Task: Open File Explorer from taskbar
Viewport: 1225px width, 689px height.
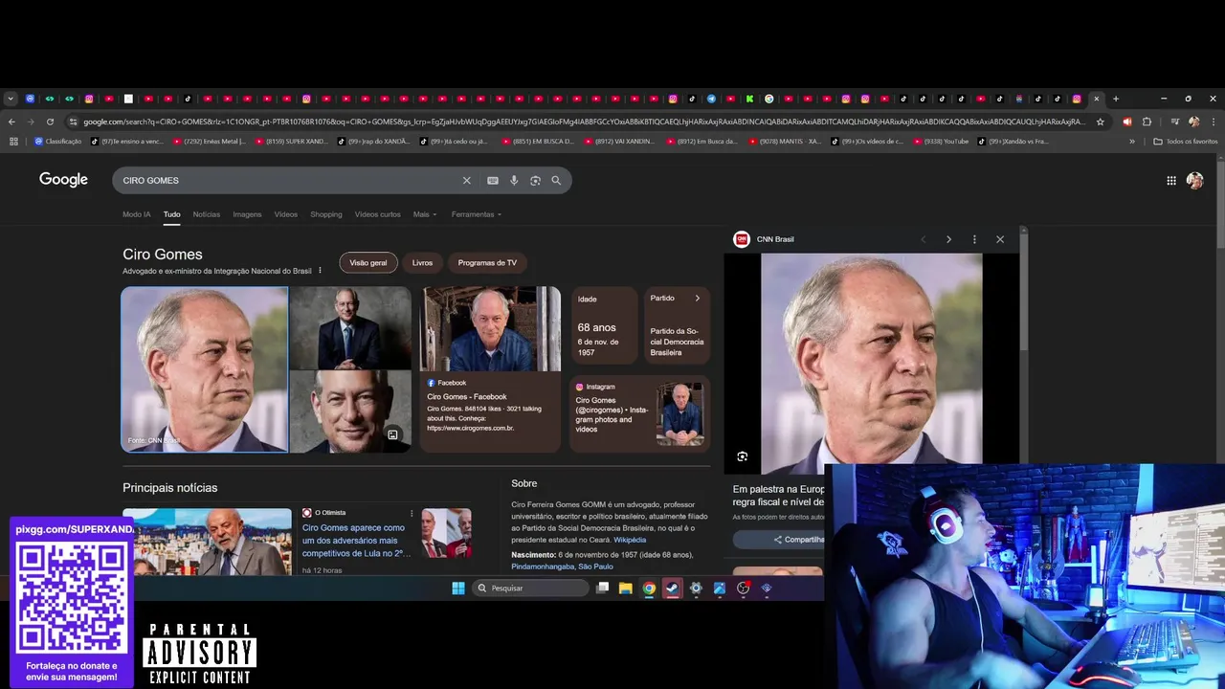Action: (625, 589)
